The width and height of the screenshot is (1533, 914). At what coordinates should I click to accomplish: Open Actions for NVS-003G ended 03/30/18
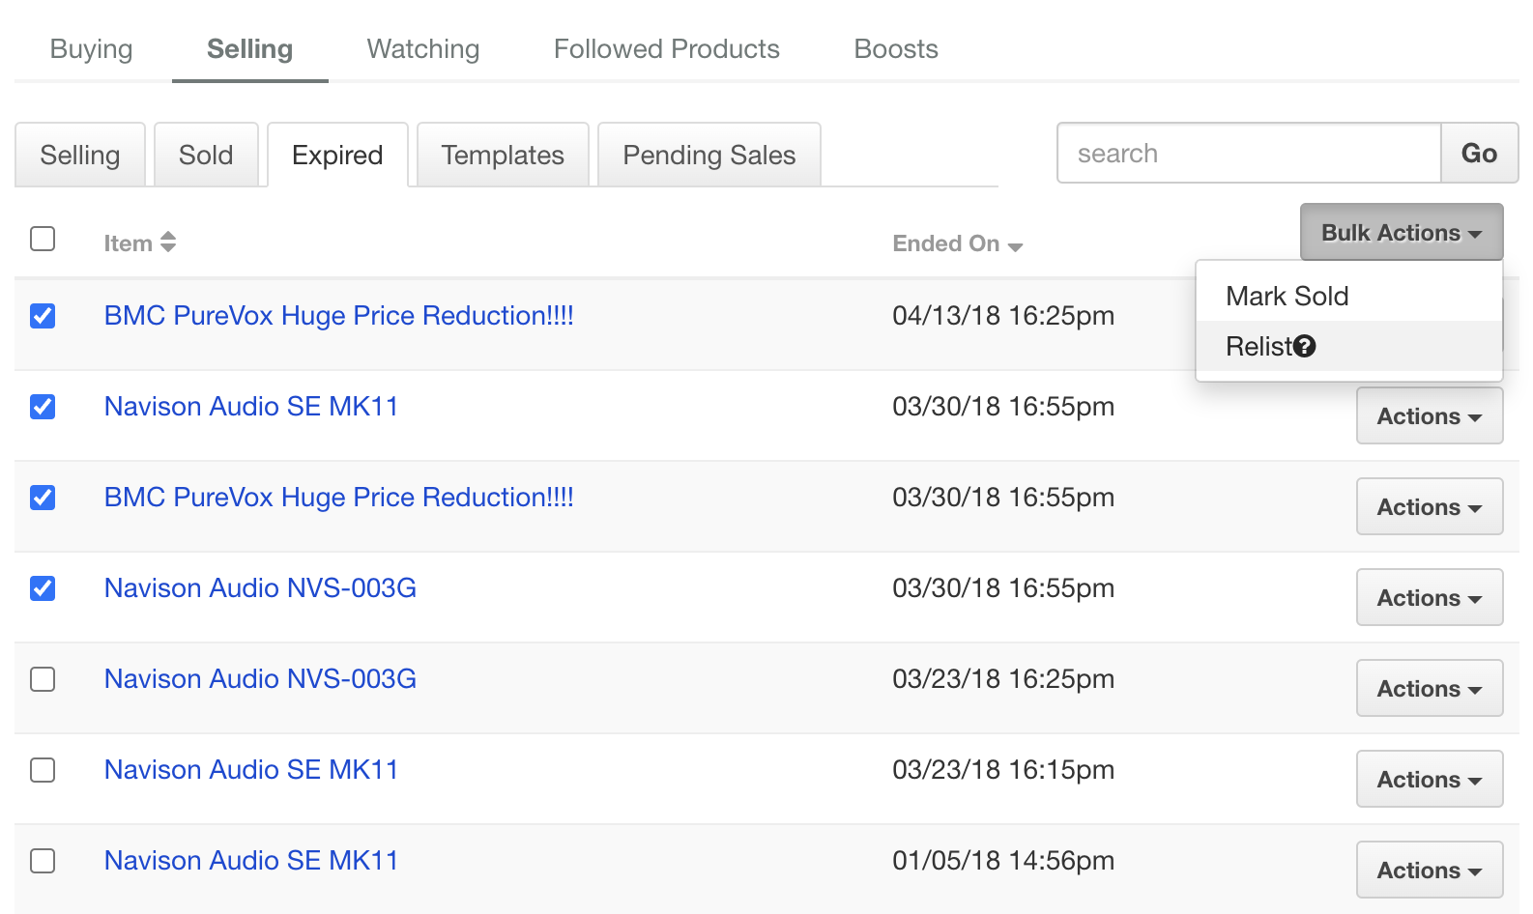click(1430, 597)
